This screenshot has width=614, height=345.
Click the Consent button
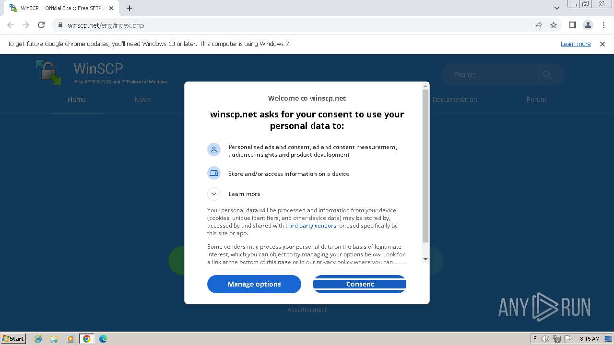(360, 284)
